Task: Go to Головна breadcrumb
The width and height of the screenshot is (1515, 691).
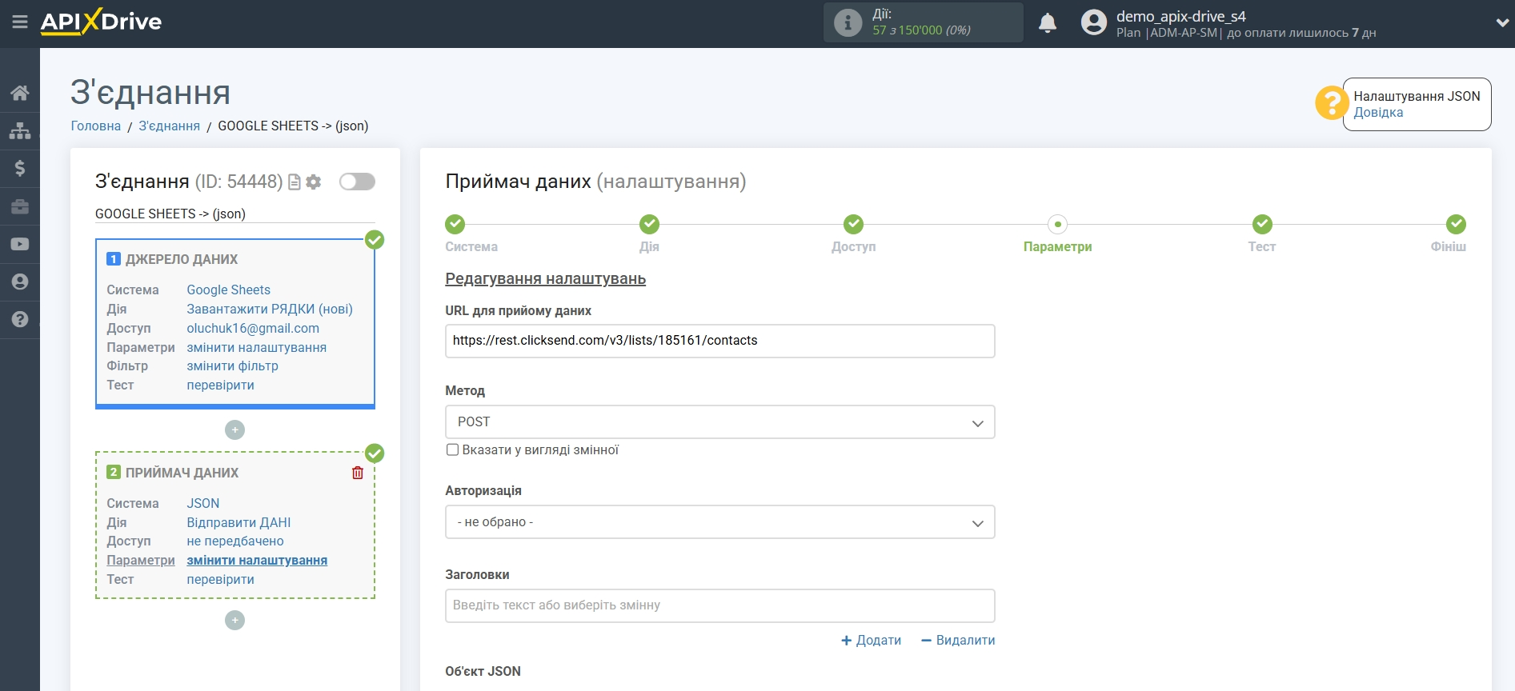Action: tap(96, 126)
